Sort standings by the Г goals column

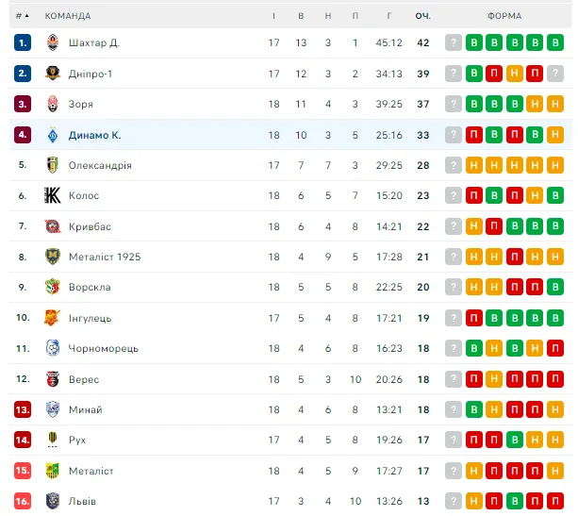pyautogui.click(x=388, y=16)
